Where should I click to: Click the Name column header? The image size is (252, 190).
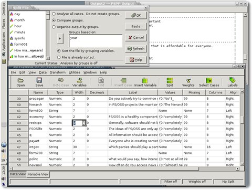point(38,92)
